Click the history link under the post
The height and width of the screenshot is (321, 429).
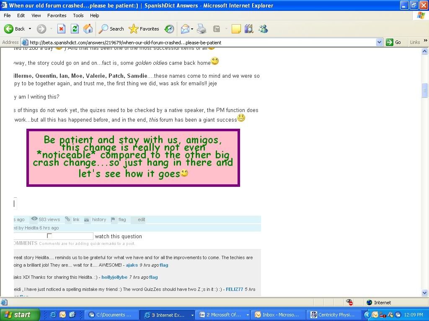99,219
